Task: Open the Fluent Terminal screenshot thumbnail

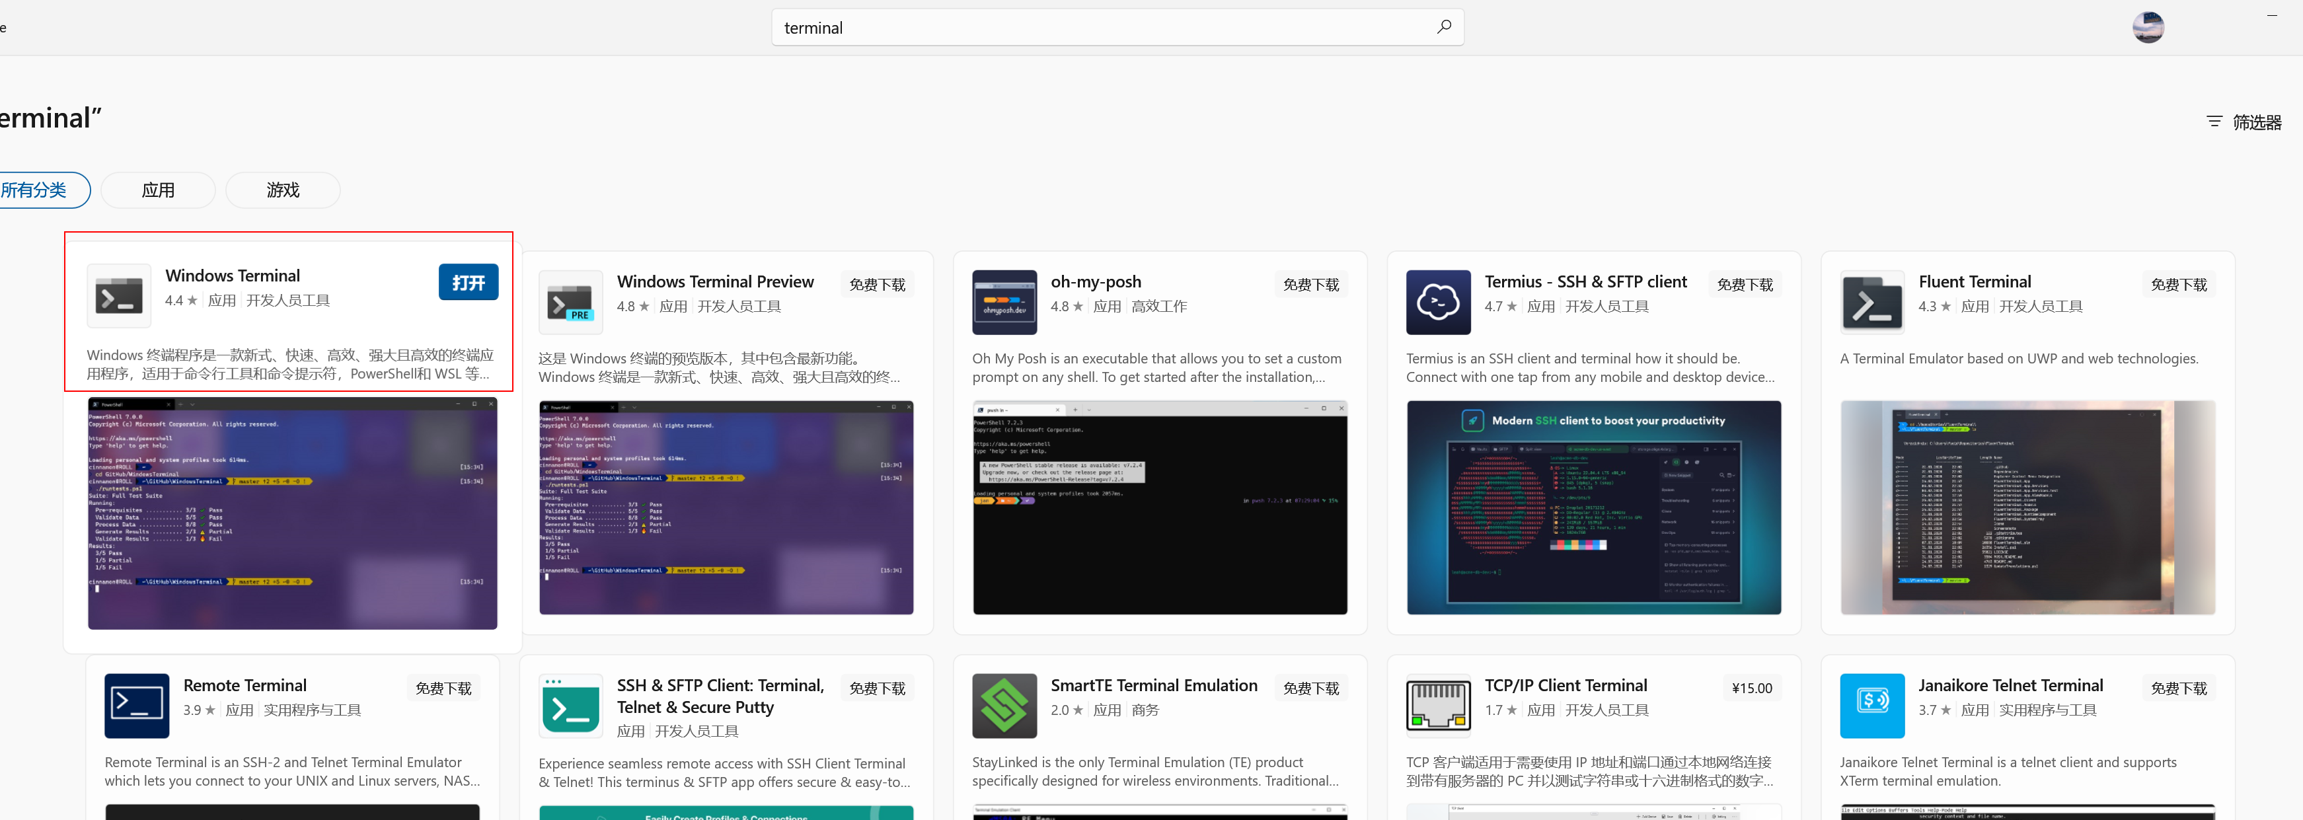Action: 2027,507
